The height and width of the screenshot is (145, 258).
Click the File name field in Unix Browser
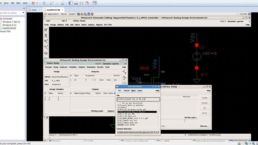click(138, 99)
